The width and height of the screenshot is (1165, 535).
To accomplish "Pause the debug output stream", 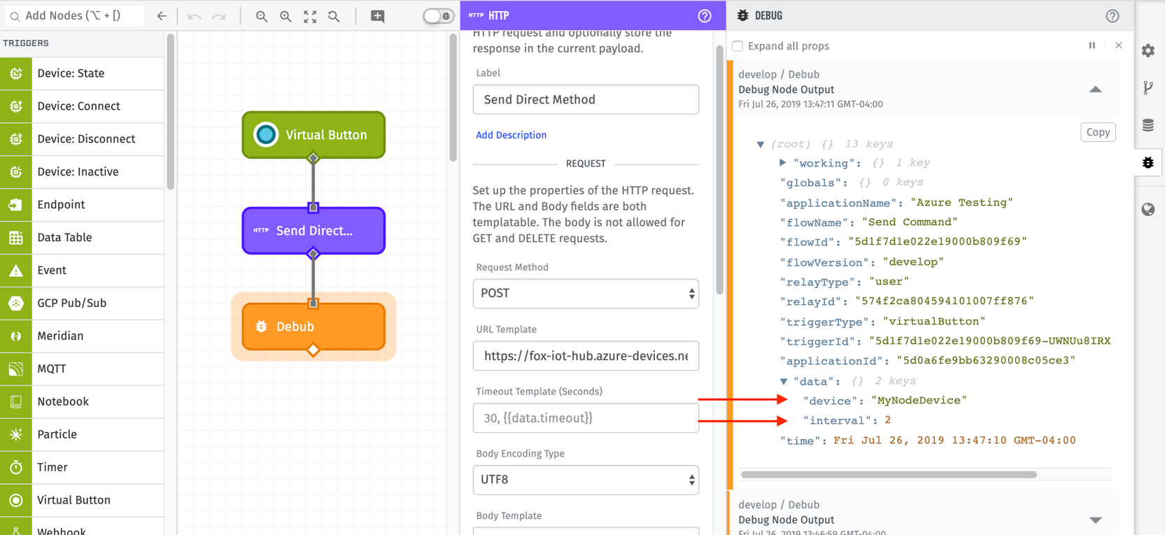I will 1092,45.
